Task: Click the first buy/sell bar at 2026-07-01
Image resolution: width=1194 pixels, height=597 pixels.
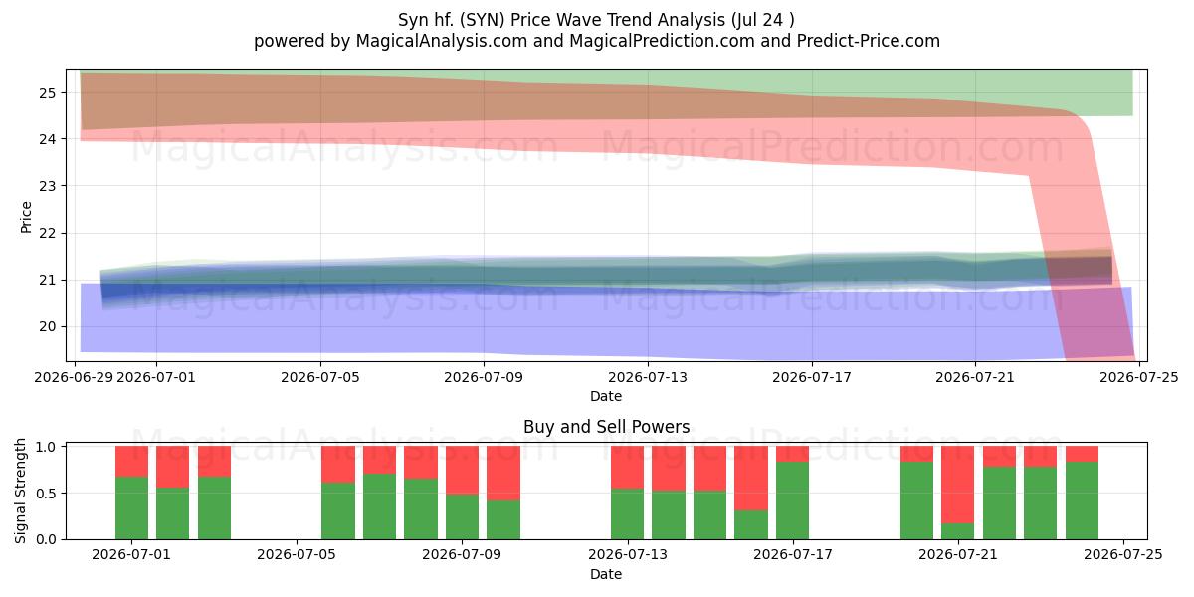Action: tap(132, 493)
